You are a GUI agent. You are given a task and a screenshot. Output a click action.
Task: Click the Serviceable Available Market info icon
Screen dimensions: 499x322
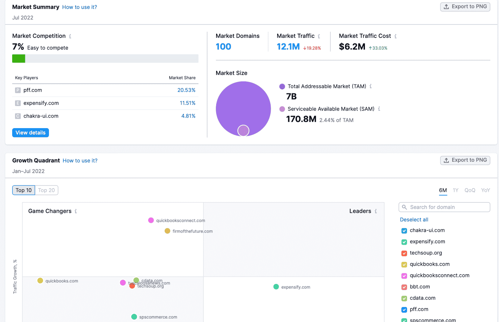tap(379, 109)
